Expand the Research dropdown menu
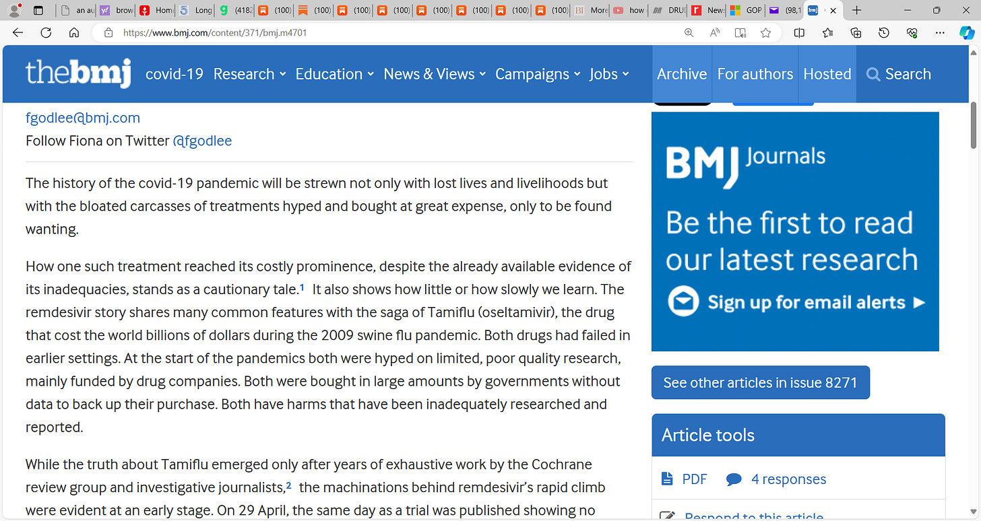 coord(250,74)
